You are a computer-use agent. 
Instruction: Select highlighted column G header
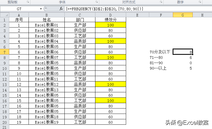click(183, 15)
